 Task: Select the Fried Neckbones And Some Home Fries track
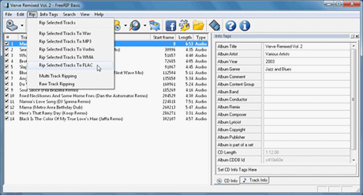(106, 96)
